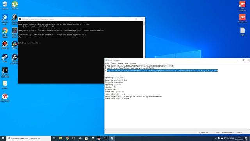Launch the Game Center desktop shortcut
This screenshot has width=250, height=141.
click(5, 98)
